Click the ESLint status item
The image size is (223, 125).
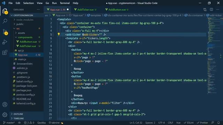189,123
